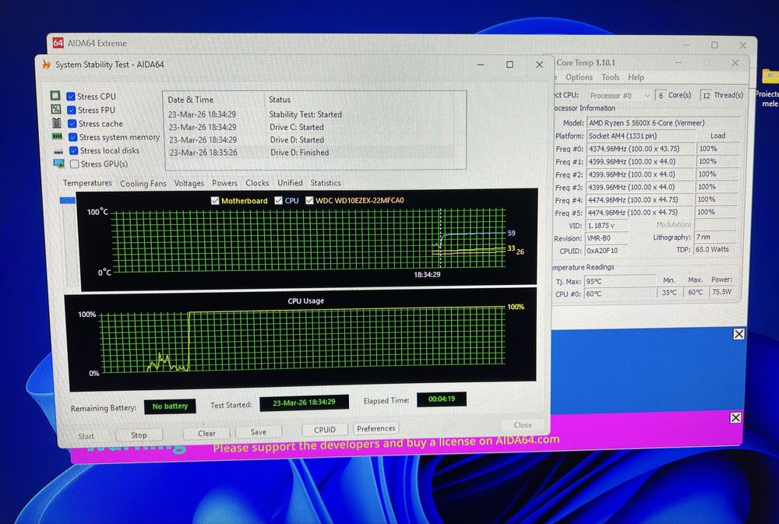The image size is (779, 524).
Task: Enable Stress GPU(s) checkbox
Action: click(75, 164)
